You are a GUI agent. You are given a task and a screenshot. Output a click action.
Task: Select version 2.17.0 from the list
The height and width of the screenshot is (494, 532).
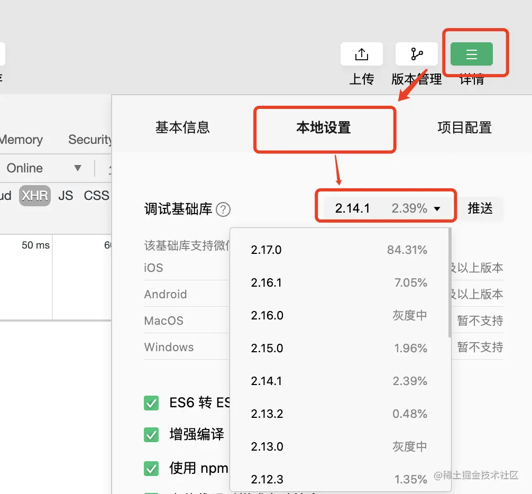[x=340, y=250]
